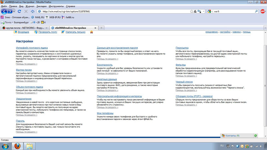Viewport: 267px width, 150px height.
Task: Open the Черный список link
Action: tap(184, 82)
